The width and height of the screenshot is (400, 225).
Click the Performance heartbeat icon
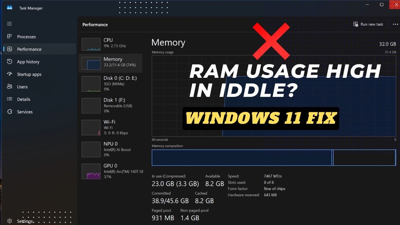pos(9,49)
